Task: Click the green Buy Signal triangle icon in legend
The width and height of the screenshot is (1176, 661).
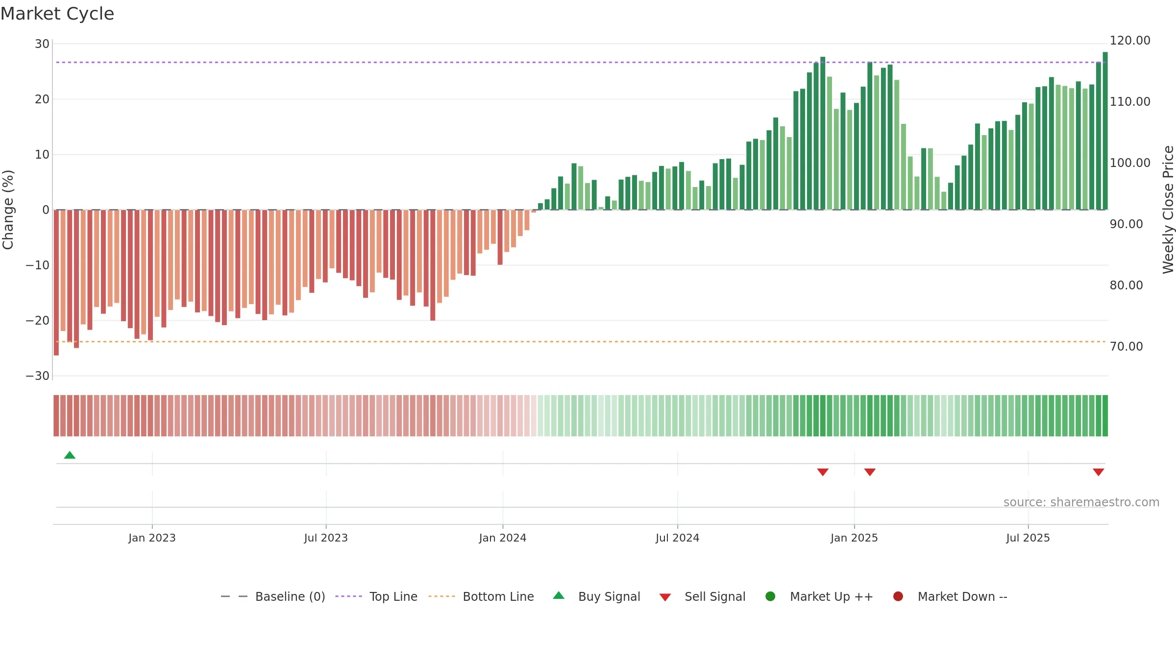Action: [x=559, y=595]
